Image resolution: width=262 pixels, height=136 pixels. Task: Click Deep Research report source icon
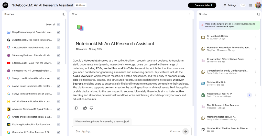click(x=9, y=32)
